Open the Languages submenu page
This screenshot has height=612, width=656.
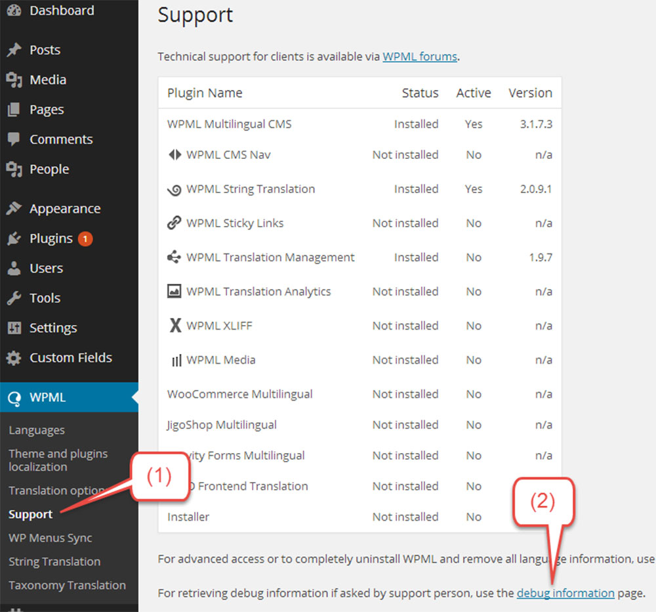[x=37, y=430]
